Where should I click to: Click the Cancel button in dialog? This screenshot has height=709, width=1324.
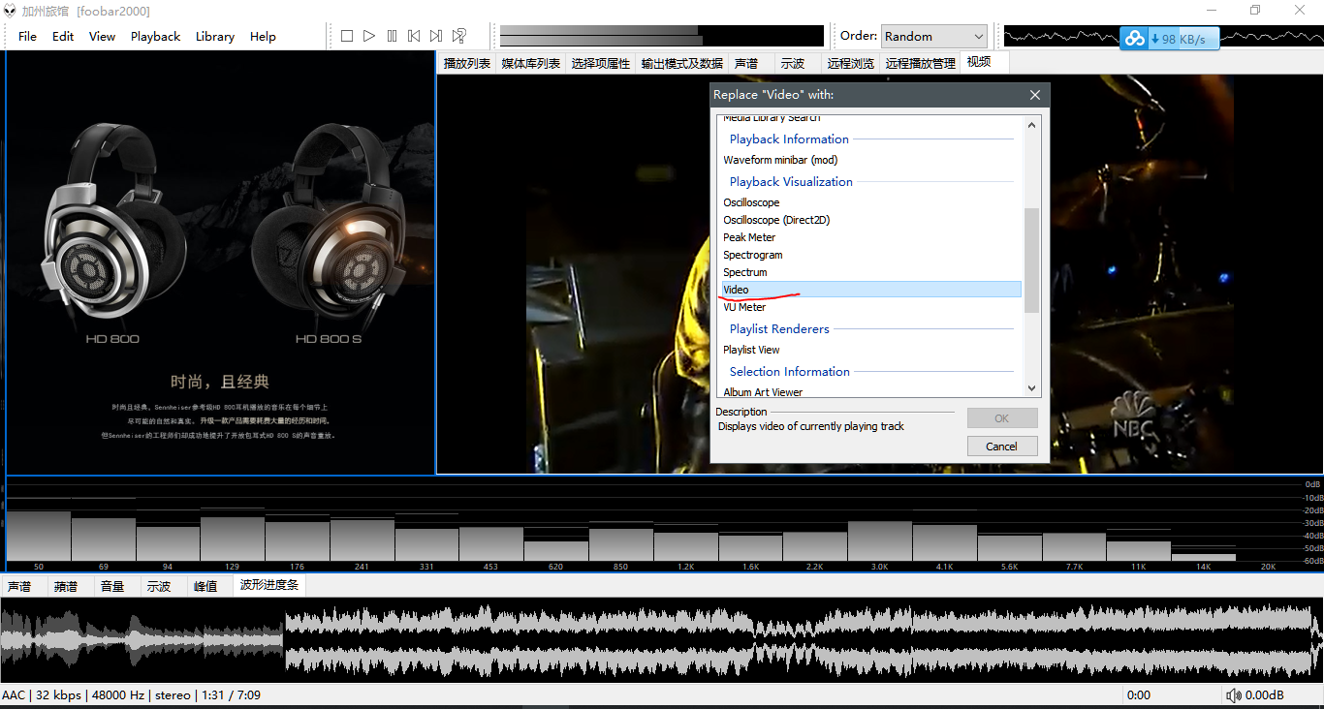(x=1001, y=447)
